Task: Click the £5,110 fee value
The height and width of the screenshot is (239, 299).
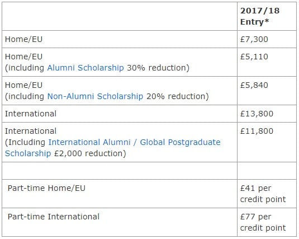Action: (254, 57)
